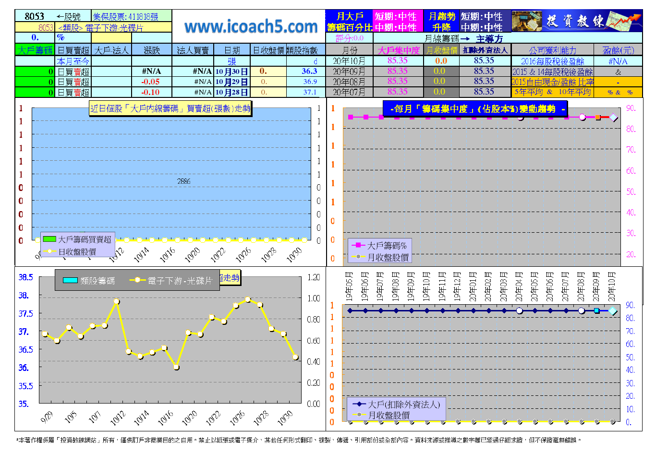This screenshot has width=656, height=464.
Task: Click the 電子下游-光碟片 yellow legend marker
Action: (x=137, y=280)
